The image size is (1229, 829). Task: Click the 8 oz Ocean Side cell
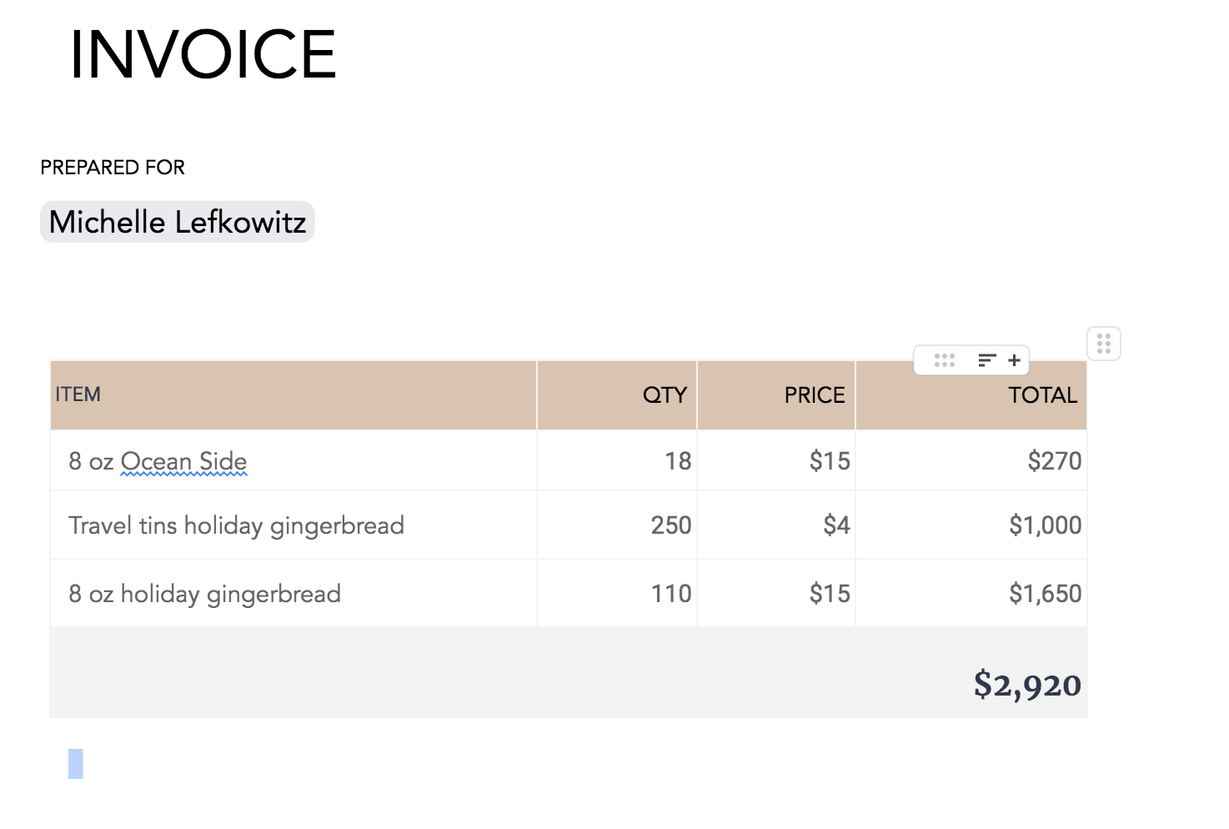pos(293,460)
